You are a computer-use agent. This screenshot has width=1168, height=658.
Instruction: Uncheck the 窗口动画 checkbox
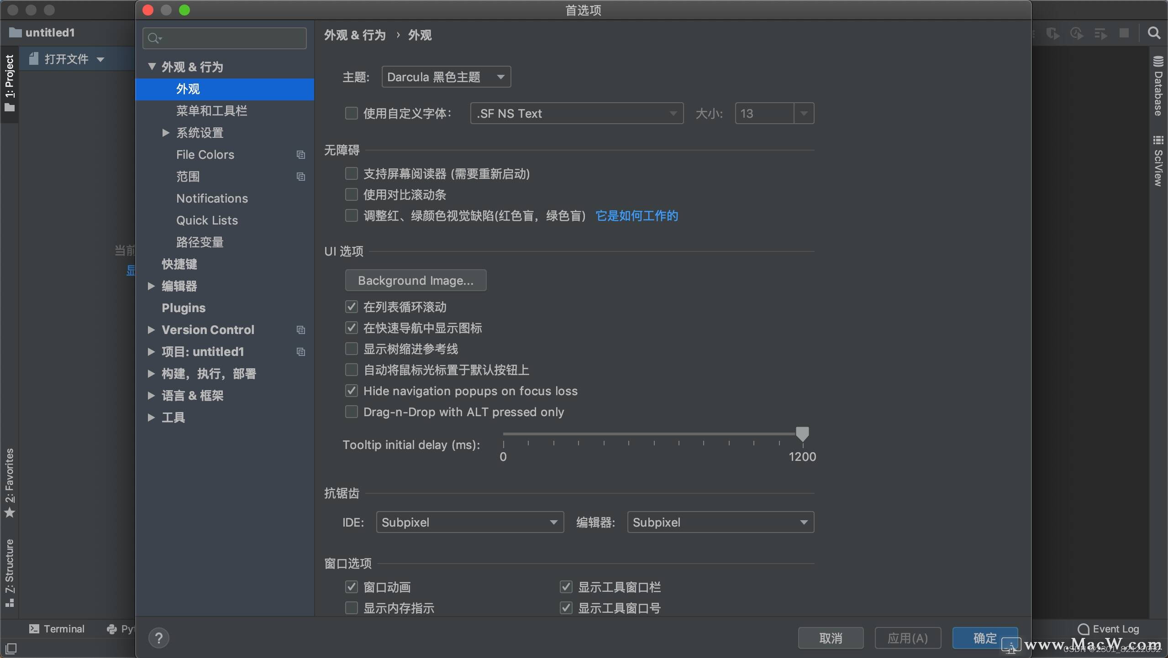pyautogui.click(x=351, y=587)
